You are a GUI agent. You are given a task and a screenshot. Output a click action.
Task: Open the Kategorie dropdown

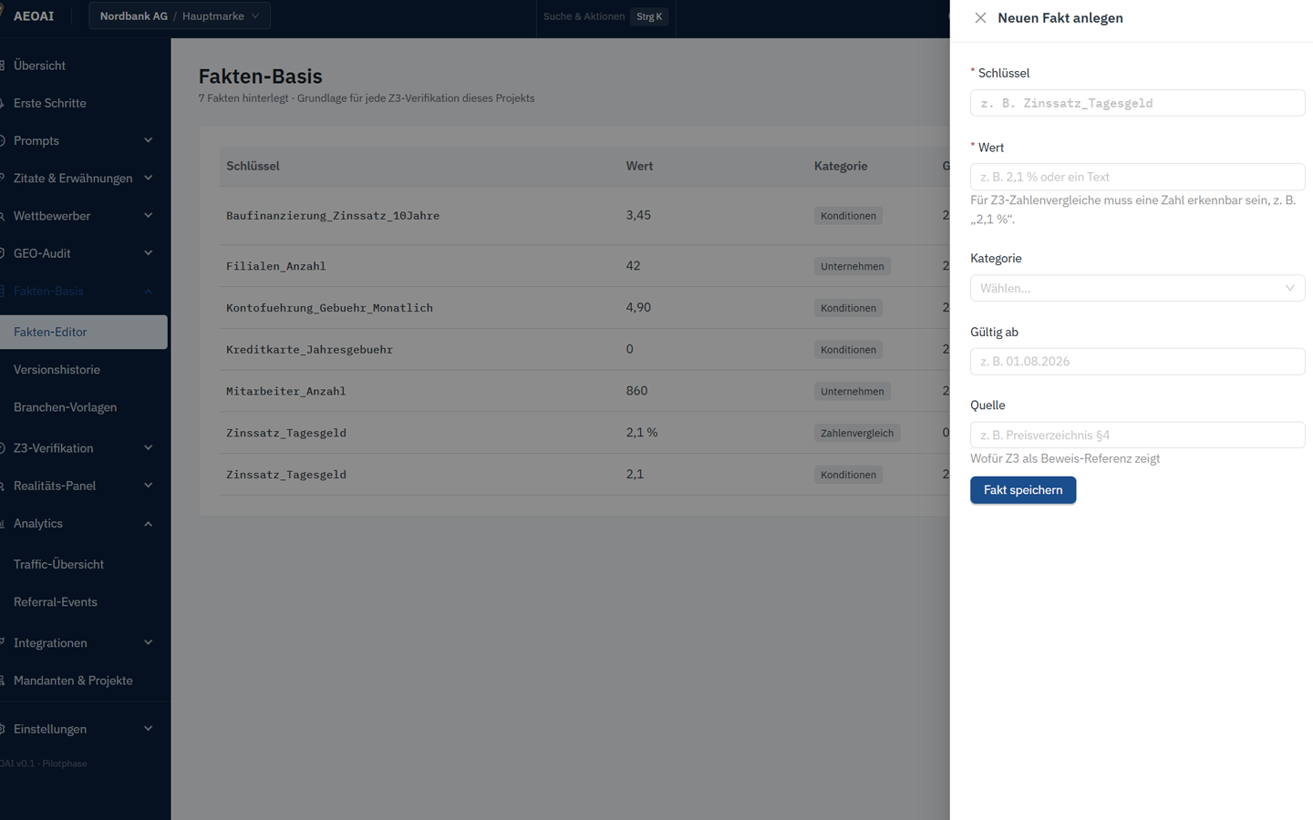pos(1137,288)
